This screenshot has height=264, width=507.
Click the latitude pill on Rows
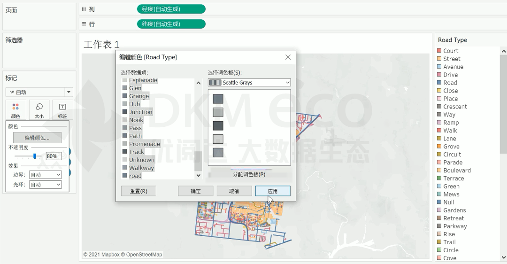pyautogui.click(x=171, y=24)
